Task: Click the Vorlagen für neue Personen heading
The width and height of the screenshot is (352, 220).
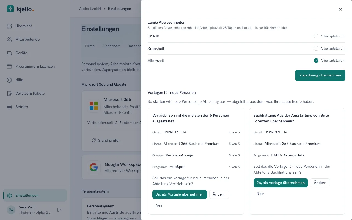Action: tap(172, 93)
